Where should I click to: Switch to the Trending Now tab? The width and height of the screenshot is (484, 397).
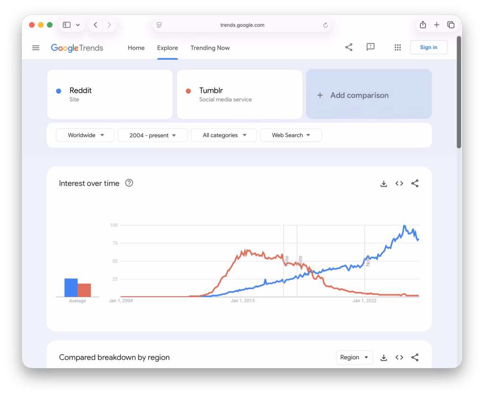(210, 48)
